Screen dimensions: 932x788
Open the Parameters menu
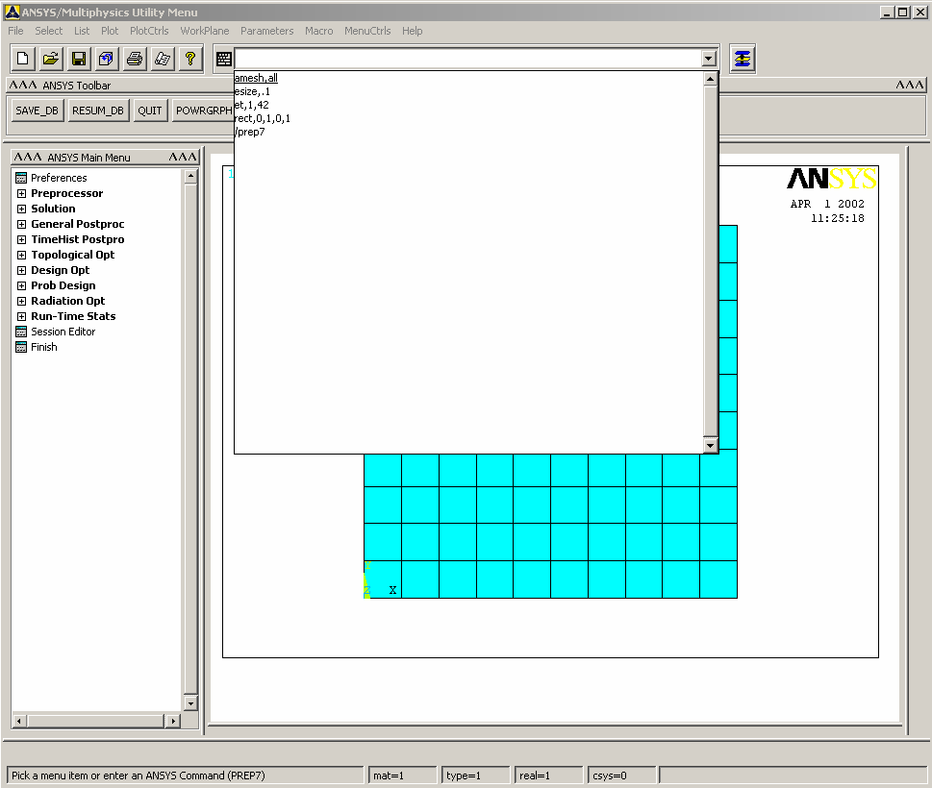[x=266, y=31]
